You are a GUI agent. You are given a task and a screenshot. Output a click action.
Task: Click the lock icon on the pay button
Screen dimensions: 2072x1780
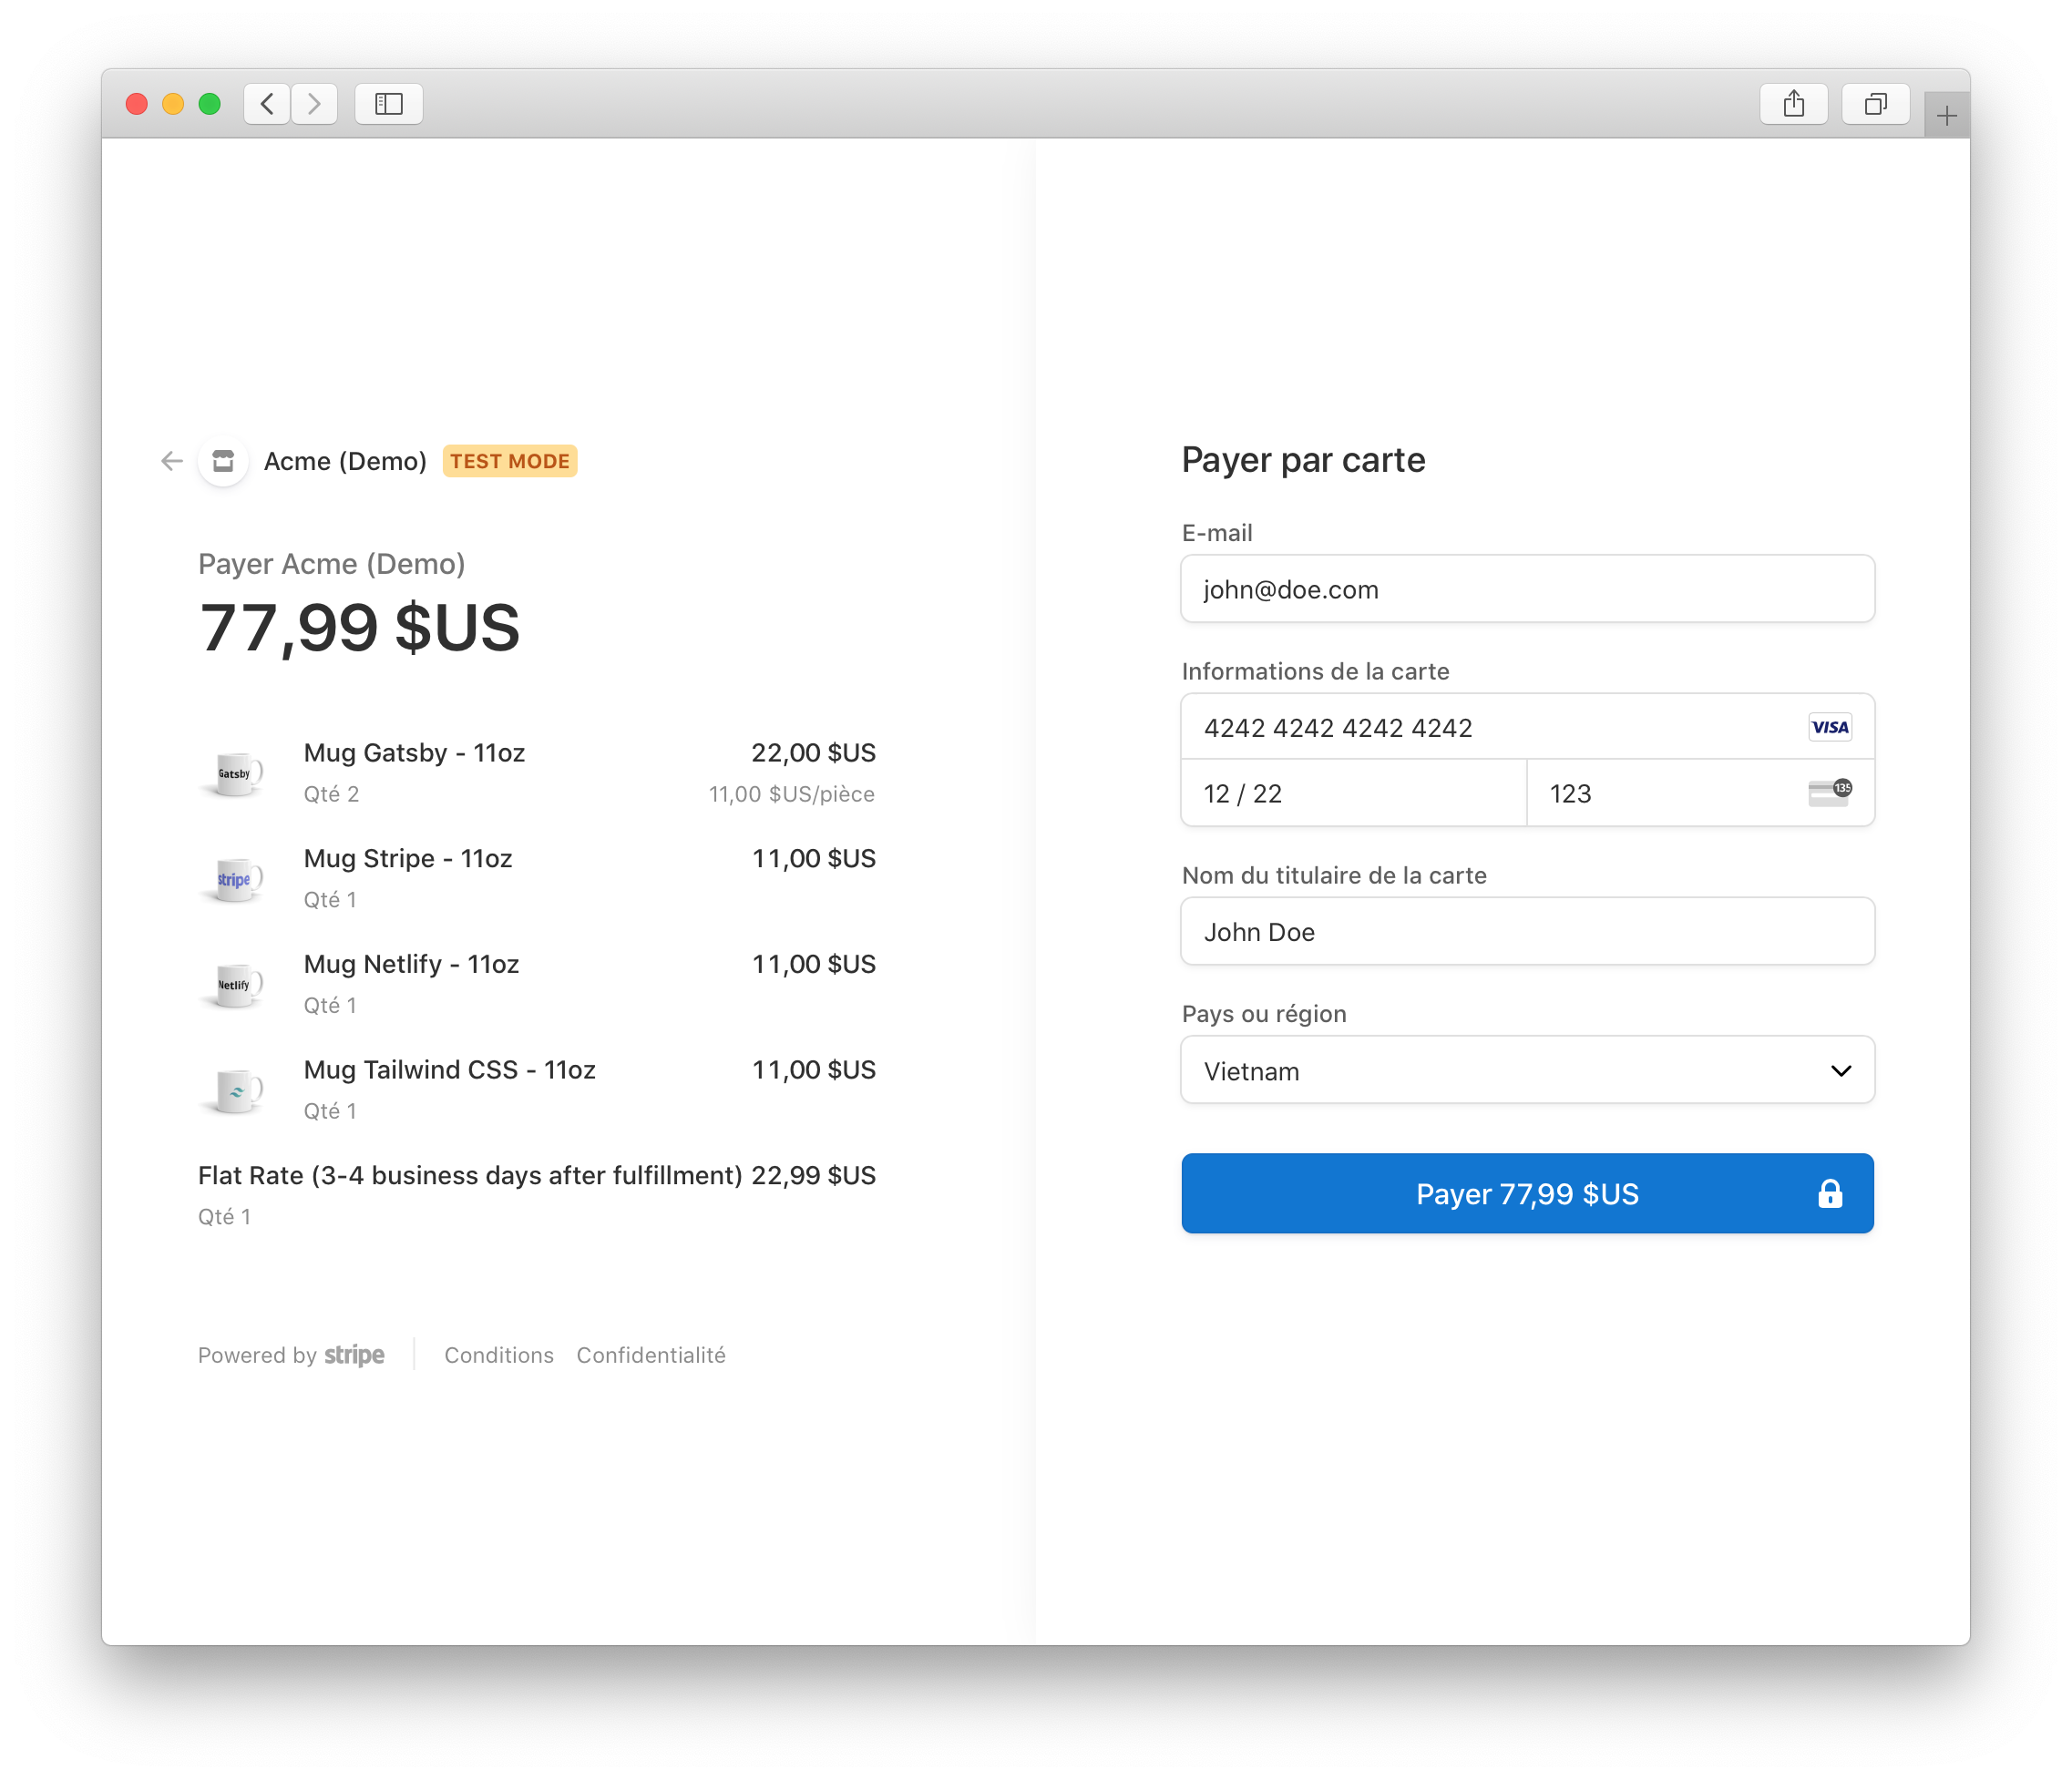[1830, 1193]
